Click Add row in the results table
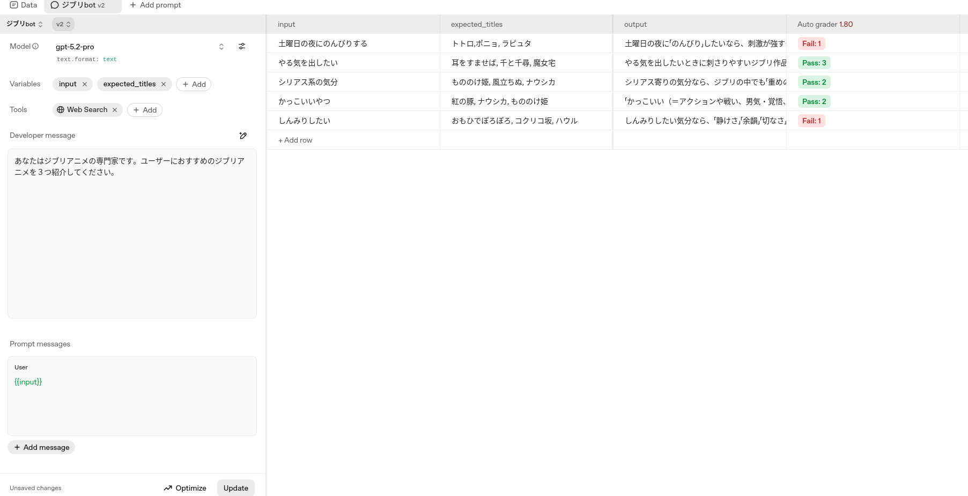The image size is (968, 496). 295,140
